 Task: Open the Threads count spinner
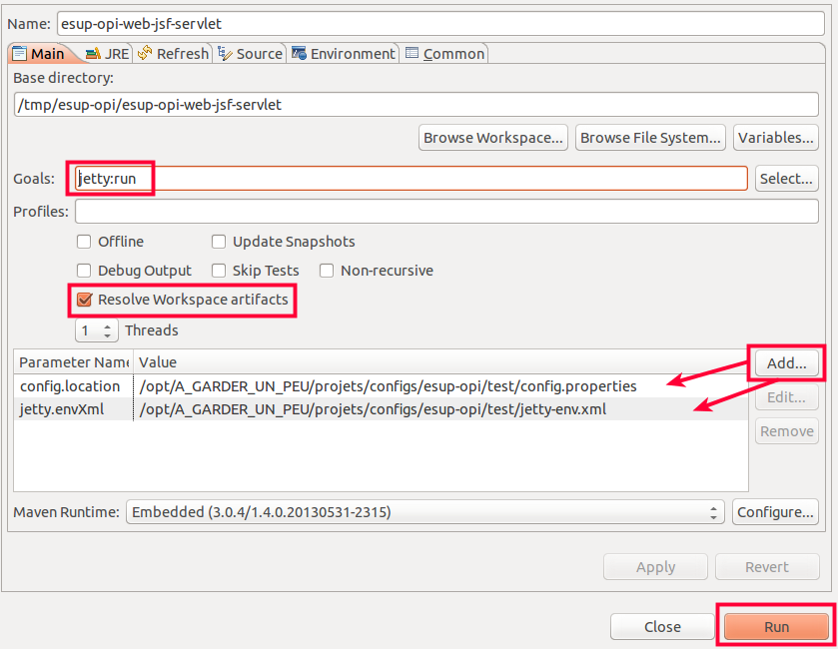point(97,330)
